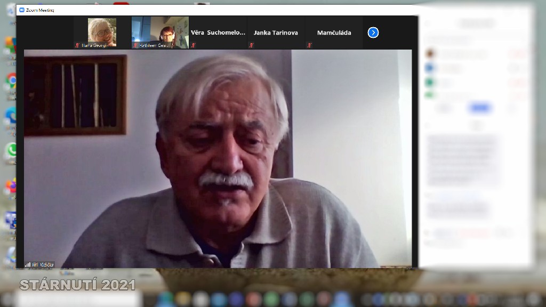Click the Janka Tarinova participant tile

click(x=276, y=33)
